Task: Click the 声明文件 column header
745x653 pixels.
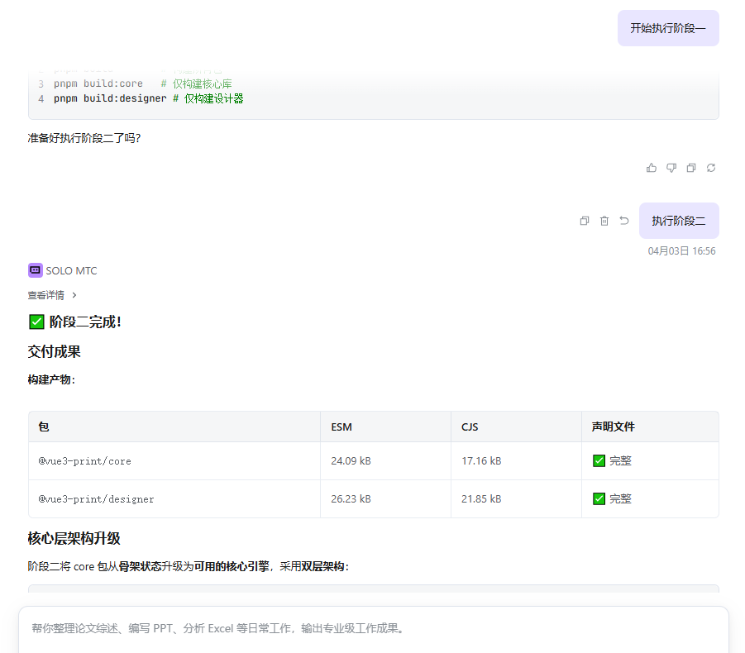Action: tap(613, 427)
